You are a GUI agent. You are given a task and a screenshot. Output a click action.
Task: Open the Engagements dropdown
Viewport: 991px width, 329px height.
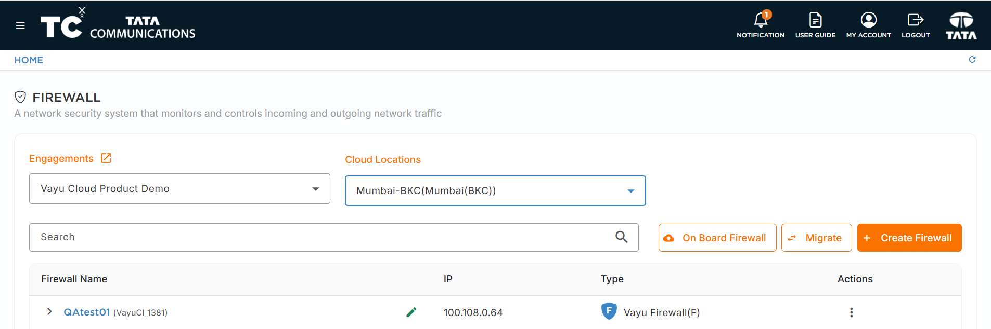[179, 189]
